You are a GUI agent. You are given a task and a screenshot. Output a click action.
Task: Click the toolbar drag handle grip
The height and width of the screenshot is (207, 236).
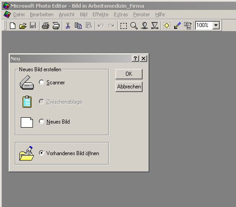[5, 26]
